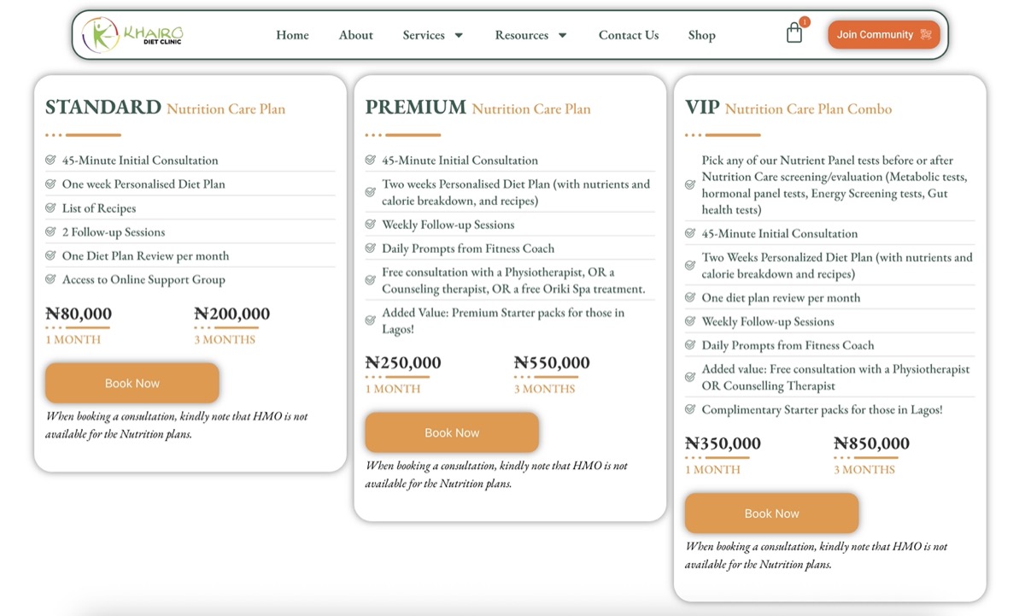Expand the Services dropdown arrow
1025x616 pixels.
click(459, 35)
